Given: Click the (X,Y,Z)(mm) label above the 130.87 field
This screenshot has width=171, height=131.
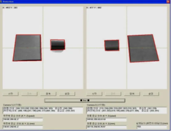Looking at the screenshot, I should [19, 124].
